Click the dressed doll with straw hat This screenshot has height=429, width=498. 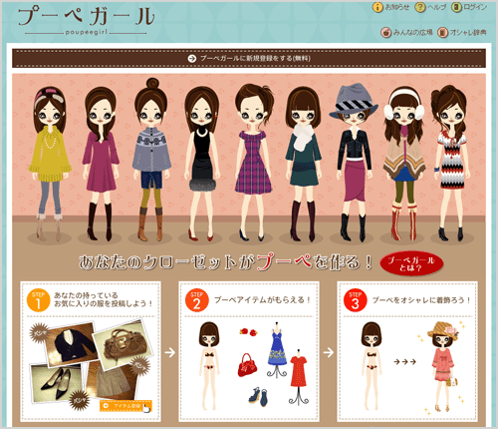click(443, 367)
